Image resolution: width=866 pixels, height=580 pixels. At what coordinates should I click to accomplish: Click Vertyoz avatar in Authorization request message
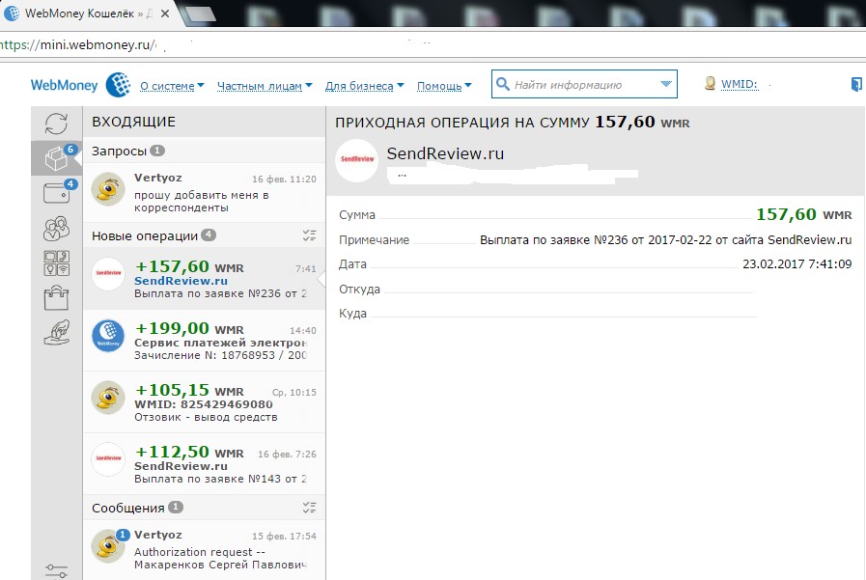(108, 546)
